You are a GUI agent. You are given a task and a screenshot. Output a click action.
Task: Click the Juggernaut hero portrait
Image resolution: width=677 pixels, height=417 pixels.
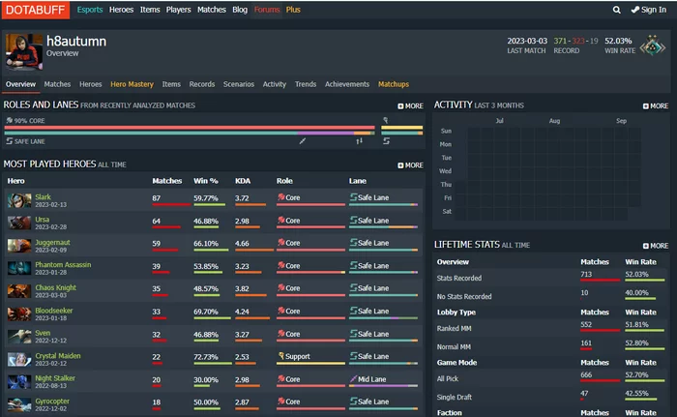click(x=19, y=246)
